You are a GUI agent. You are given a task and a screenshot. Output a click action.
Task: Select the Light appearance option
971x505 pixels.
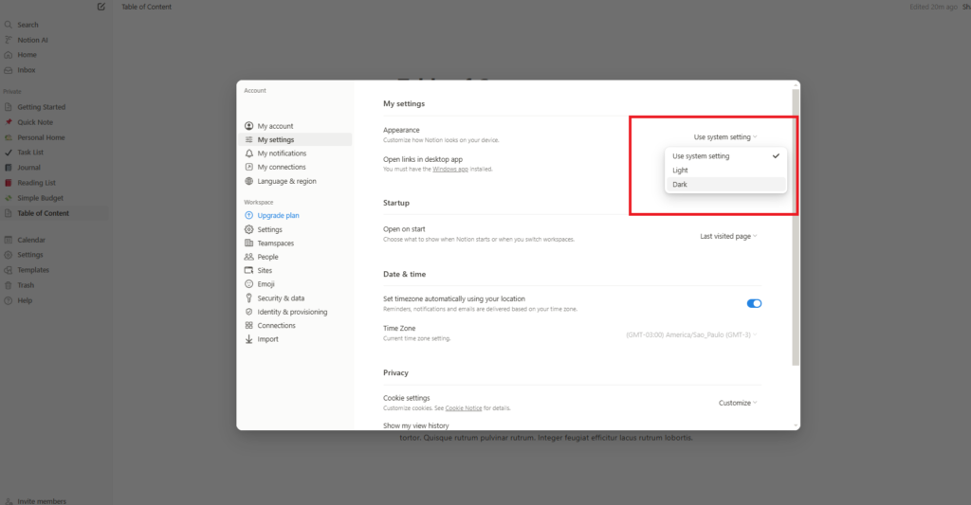[x=725, y=171]
